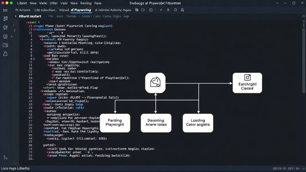Click the padlock icon in the sidebar
The height and width of the screenshot is (172, 306).
(x=5, y=54)
